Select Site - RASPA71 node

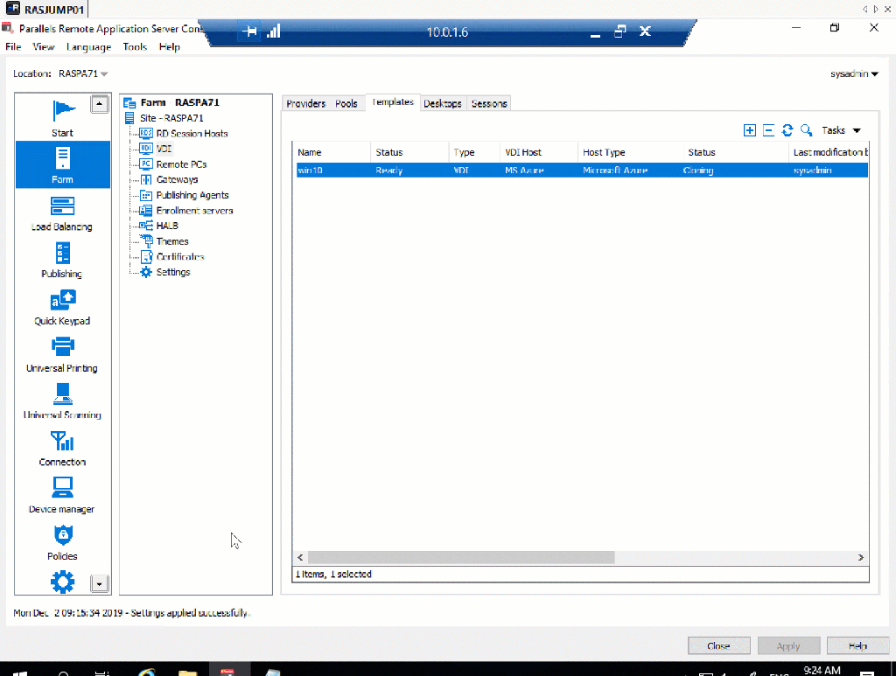(x=171, y=117)
